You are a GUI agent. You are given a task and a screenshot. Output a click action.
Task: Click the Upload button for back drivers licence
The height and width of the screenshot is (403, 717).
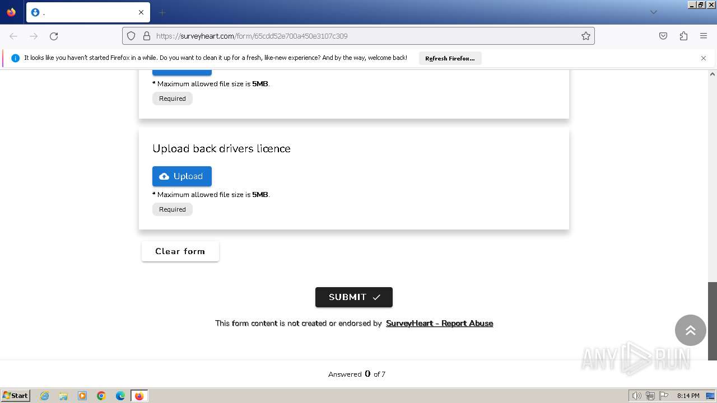tap(182, 176)
